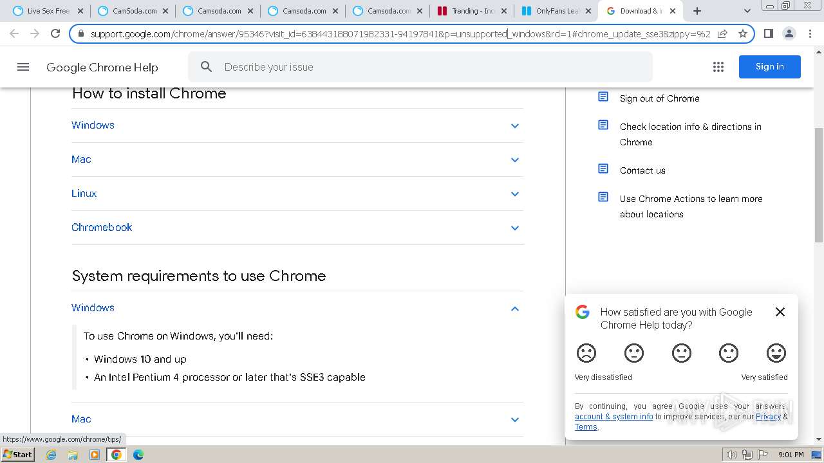
Task: Expand Chromebook install instructions
Action: [297, 228]
